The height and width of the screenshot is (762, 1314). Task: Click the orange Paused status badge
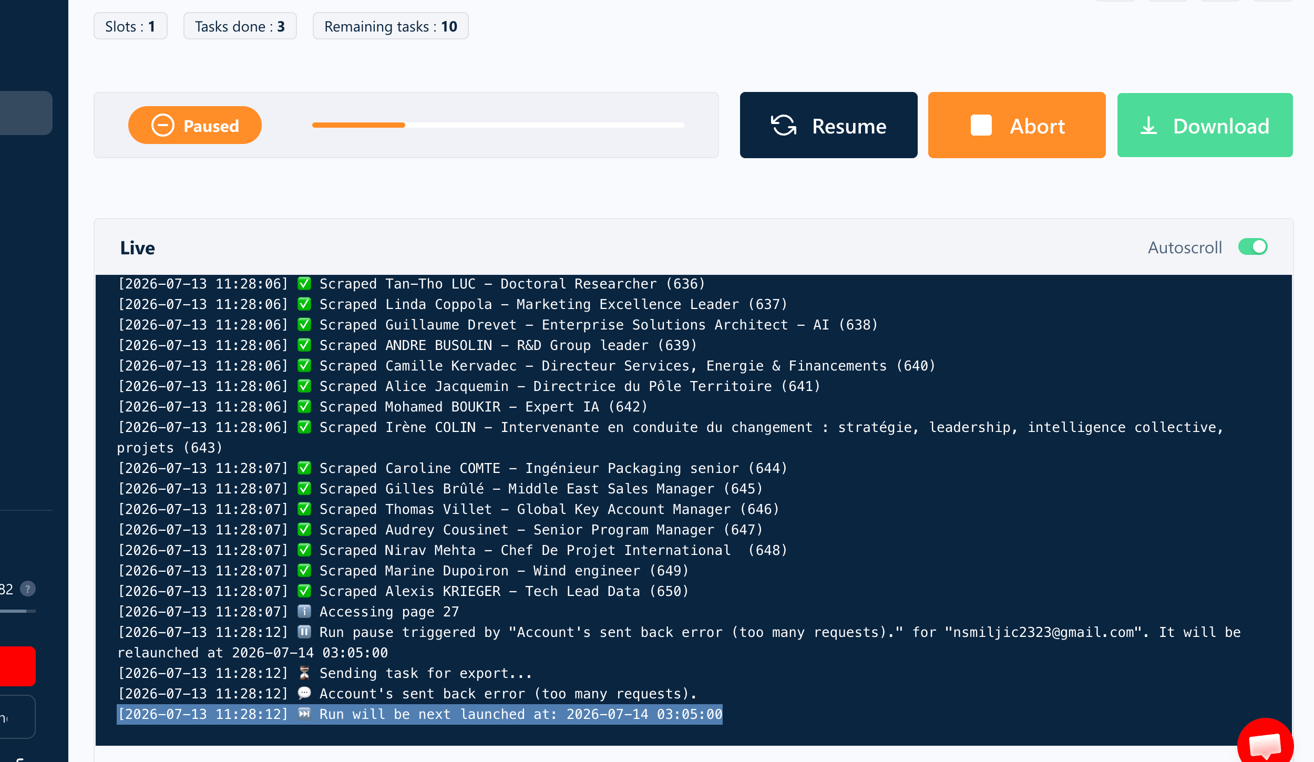pos(195,125)
